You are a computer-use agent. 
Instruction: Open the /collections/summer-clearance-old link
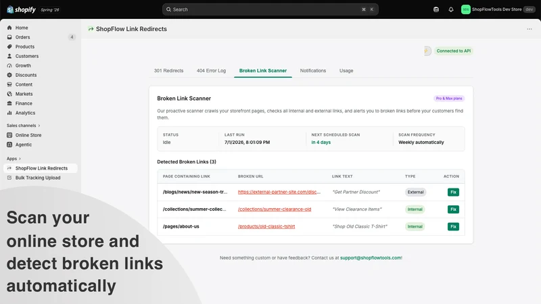pos(275,209)
